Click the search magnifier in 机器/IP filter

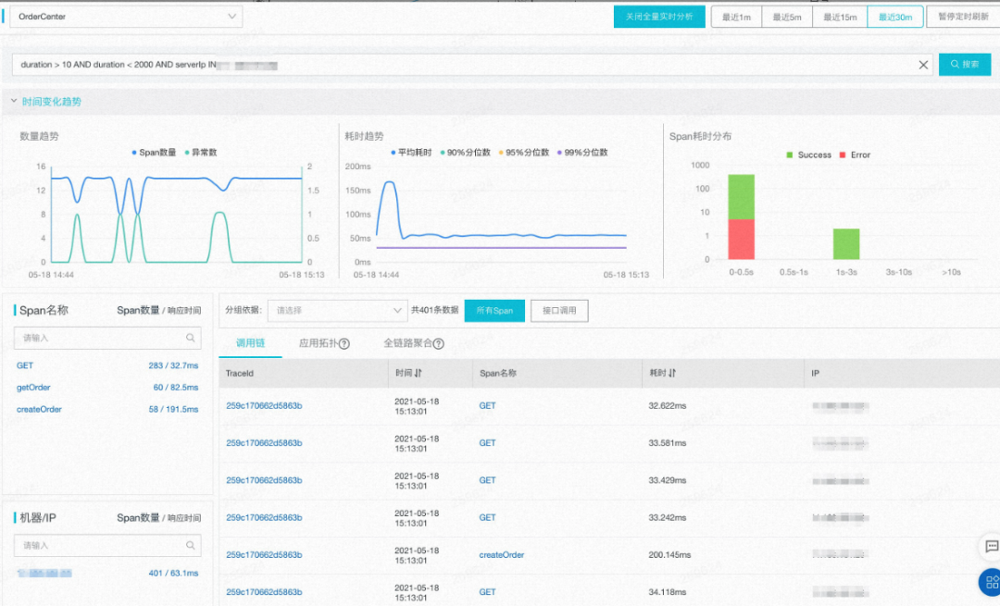[x=190, y=546]
